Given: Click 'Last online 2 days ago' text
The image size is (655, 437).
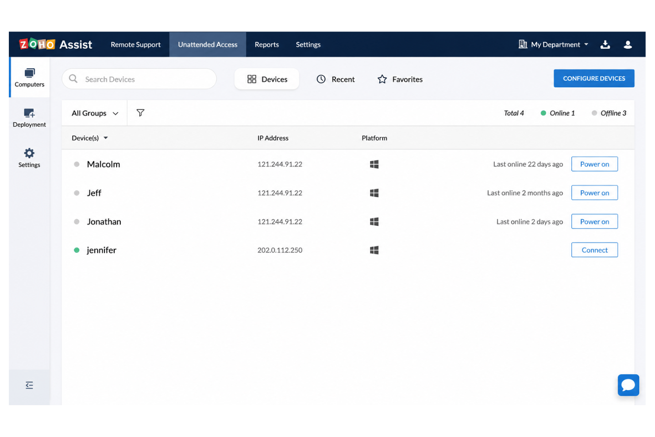Looking at the screenshot, I should pyautogui.click(x=530, y=222).
